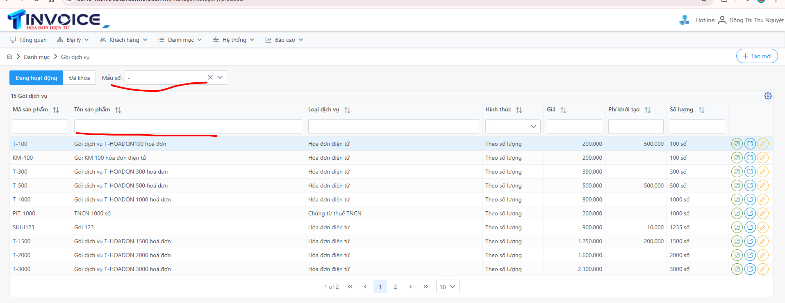
Task: Sort table by Tên sản phẩm
Action: (118, 110)
